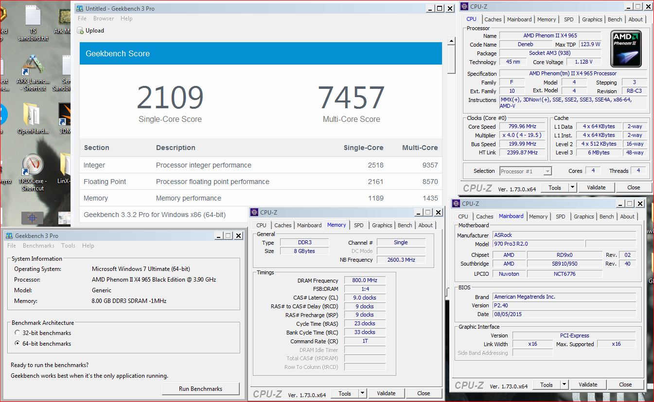654x402 pixels.
Task: Switch to CPU tab in CPU-Z Mainboard window
Action: tap(463, 217)
